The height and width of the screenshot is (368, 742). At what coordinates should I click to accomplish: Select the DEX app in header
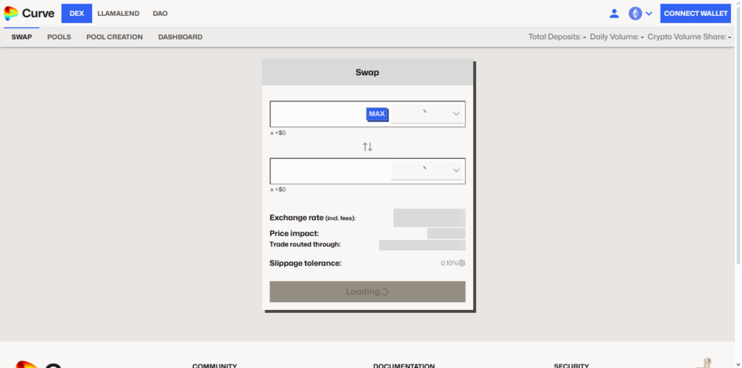[77, 13]
